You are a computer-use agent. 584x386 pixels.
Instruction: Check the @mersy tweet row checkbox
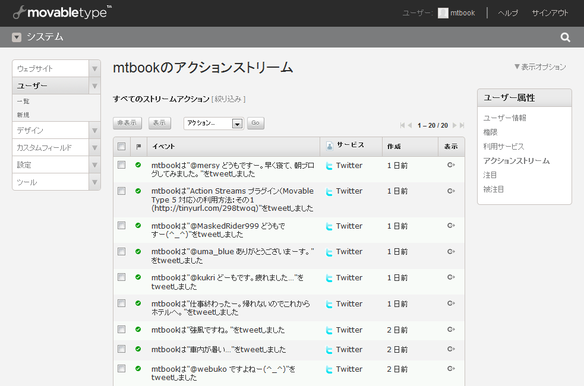(121, 165)
